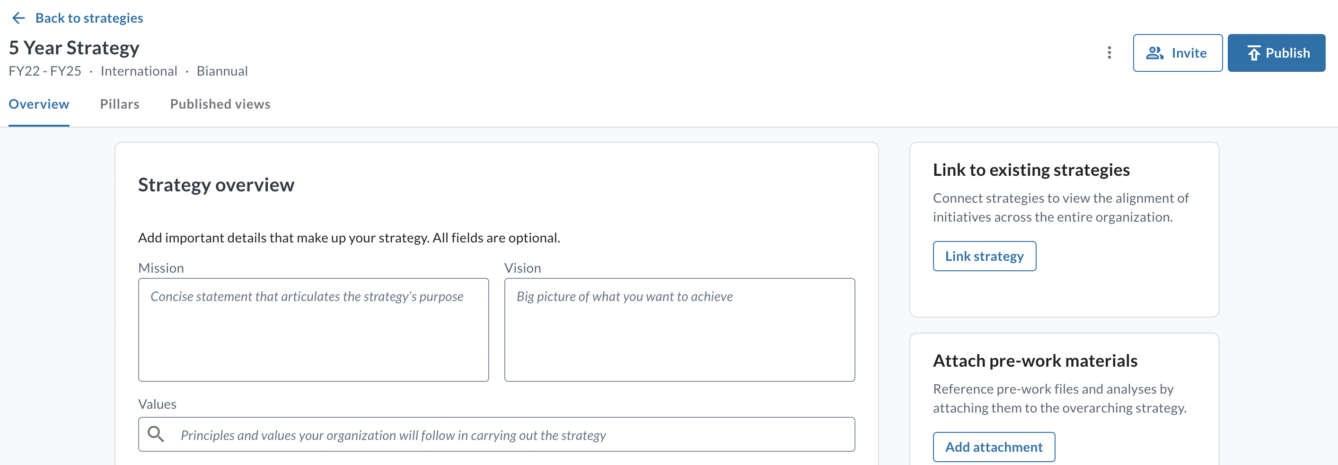This screenshot has width=1338, height=465.
Task: Click the Strategy overview heading
Action: (216, 185)
